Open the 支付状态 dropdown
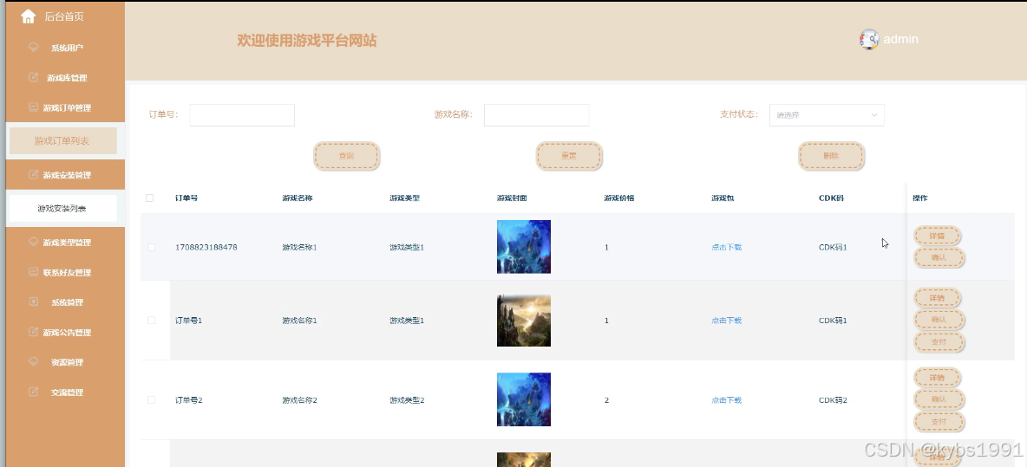The height and width of the screenshot is (467, 1027). click(x=827, y=114)
